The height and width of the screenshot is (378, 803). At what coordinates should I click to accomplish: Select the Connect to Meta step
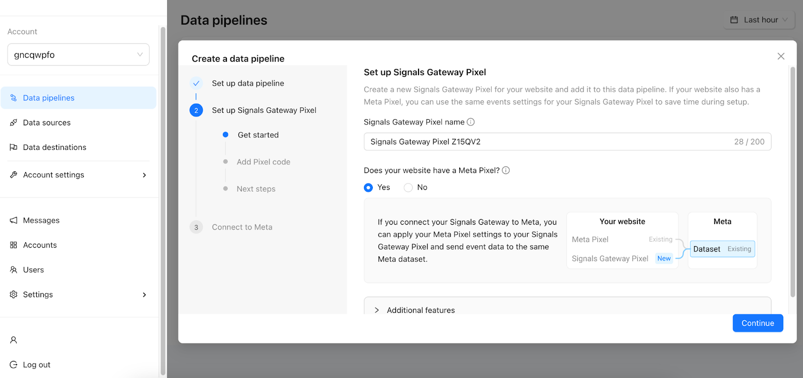pos(242,227)
